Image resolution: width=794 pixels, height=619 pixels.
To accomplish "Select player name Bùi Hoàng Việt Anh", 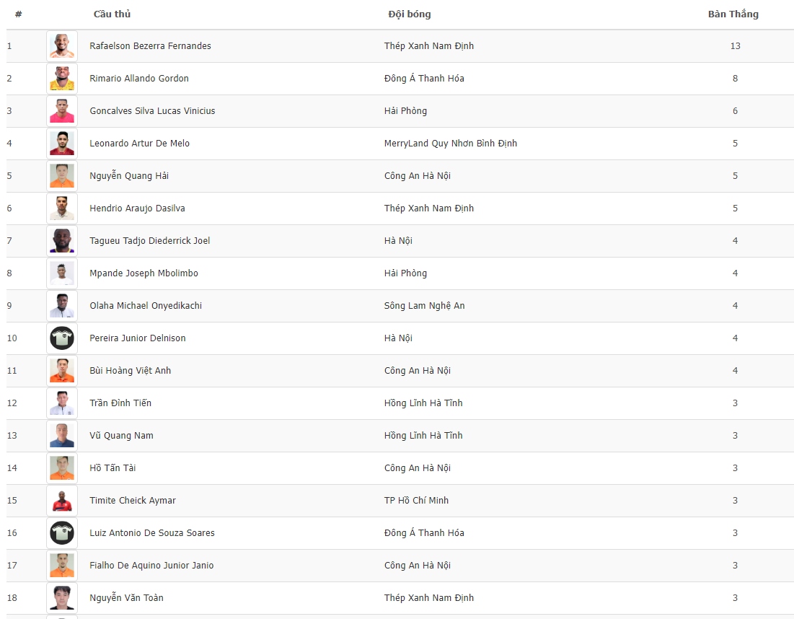I will point(130,370).
